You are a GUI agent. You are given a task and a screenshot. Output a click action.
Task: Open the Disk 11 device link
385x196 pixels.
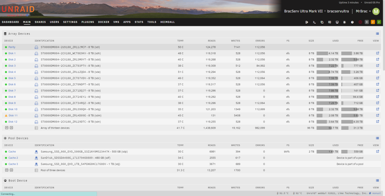click(x=13, y=116)
